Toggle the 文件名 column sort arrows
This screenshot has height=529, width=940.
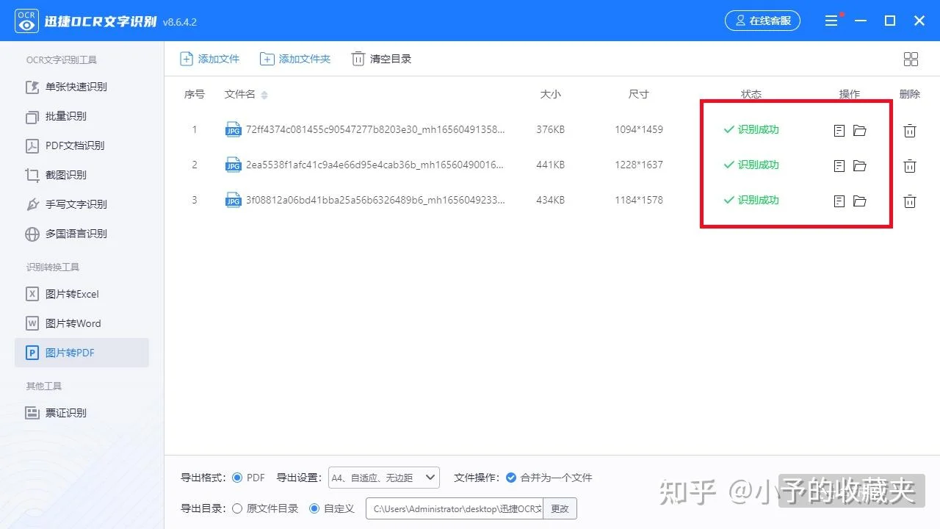click(264, 95)
